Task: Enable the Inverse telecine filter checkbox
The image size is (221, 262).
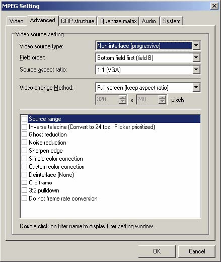Action: tap(24, 127)
